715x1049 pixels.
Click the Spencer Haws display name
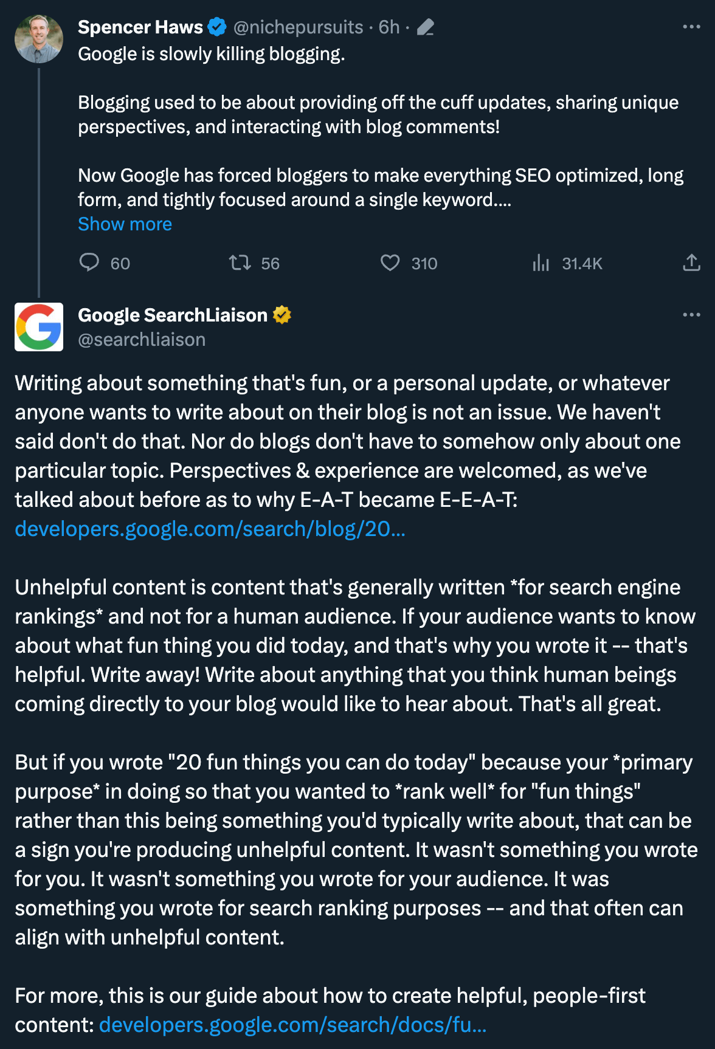(x=140, y=27)
